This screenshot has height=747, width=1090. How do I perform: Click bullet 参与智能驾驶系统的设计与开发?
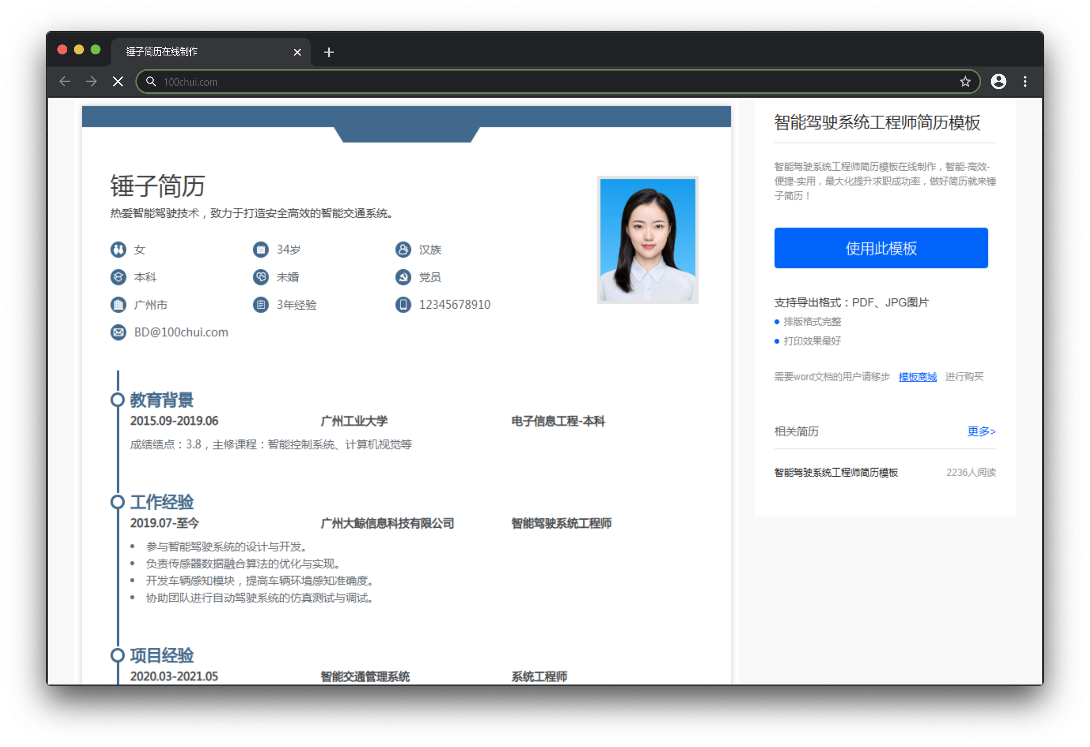pyautogui.click(x=226, y=547)
